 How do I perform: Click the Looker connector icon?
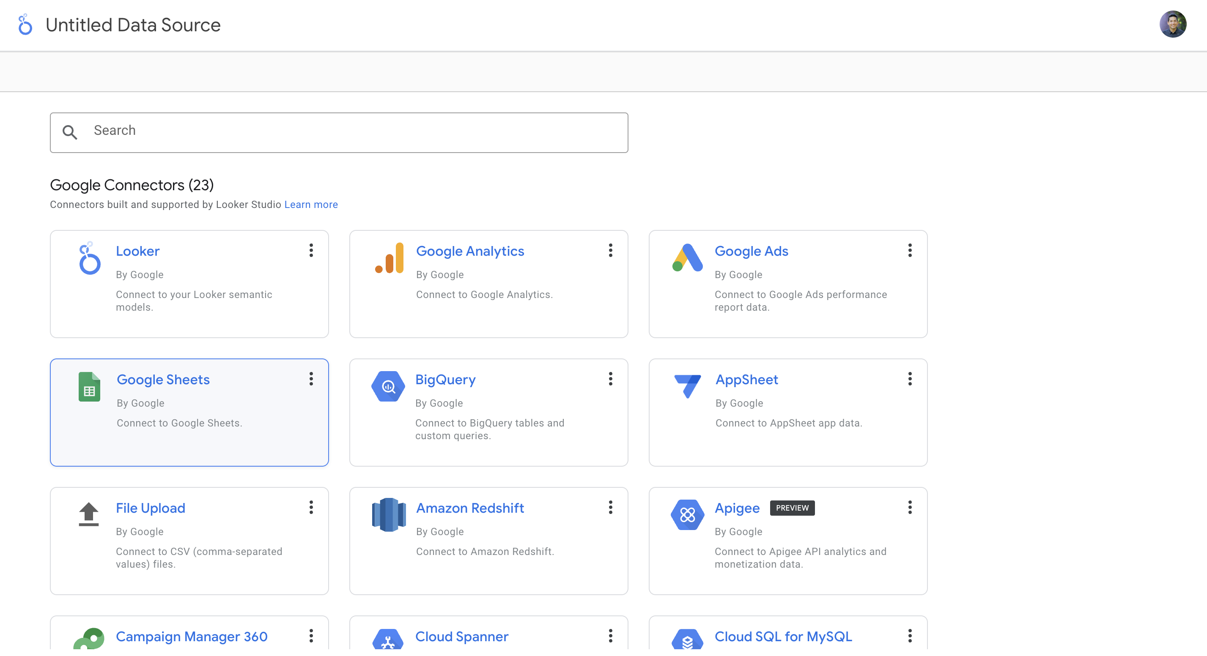(x=89, y=258)
